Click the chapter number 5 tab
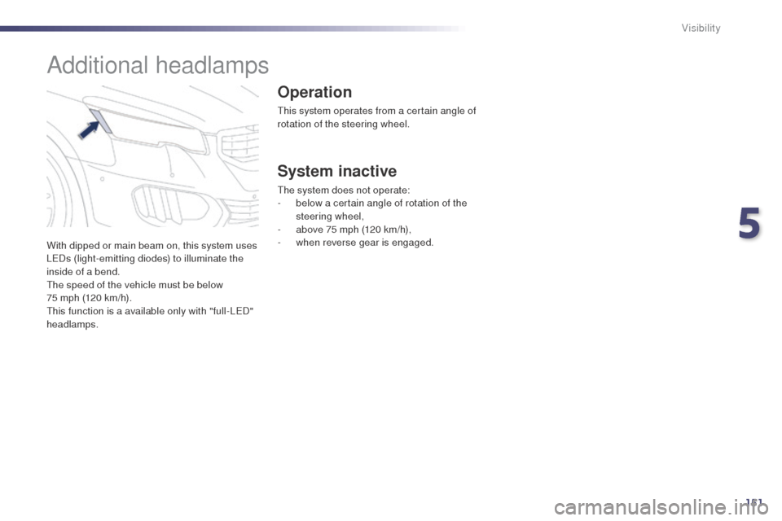This screenshot has width=782, height=521. pos(749,223)
